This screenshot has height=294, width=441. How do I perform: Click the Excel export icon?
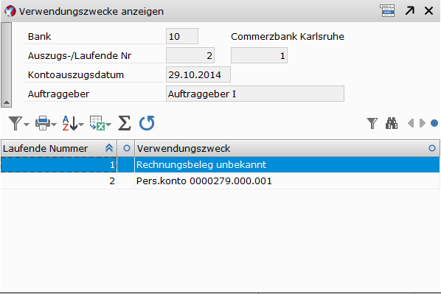pyautogui.click(x=97, y=123)
